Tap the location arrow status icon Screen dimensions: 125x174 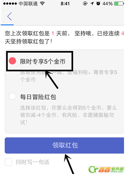[x=92, y=4]
